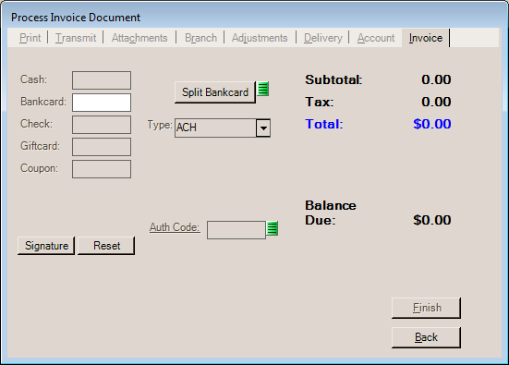
Task: Click the Signature button
Action: pos(46,246)
